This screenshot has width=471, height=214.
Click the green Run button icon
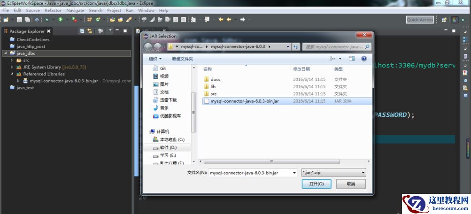(x=61, y=20)
